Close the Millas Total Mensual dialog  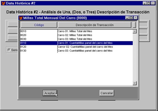136,18
